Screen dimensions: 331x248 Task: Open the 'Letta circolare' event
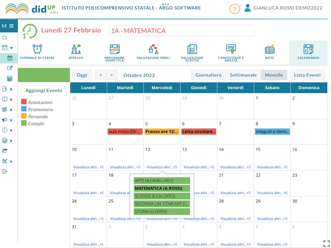[199, 132]
